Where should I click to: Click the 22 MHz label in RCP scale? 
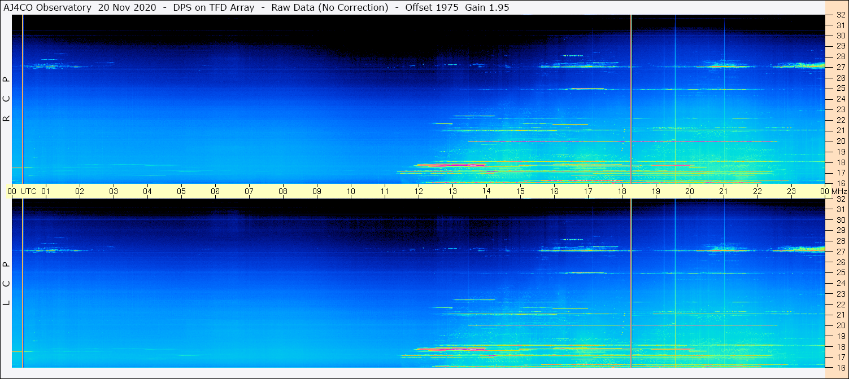click(841, 120)
